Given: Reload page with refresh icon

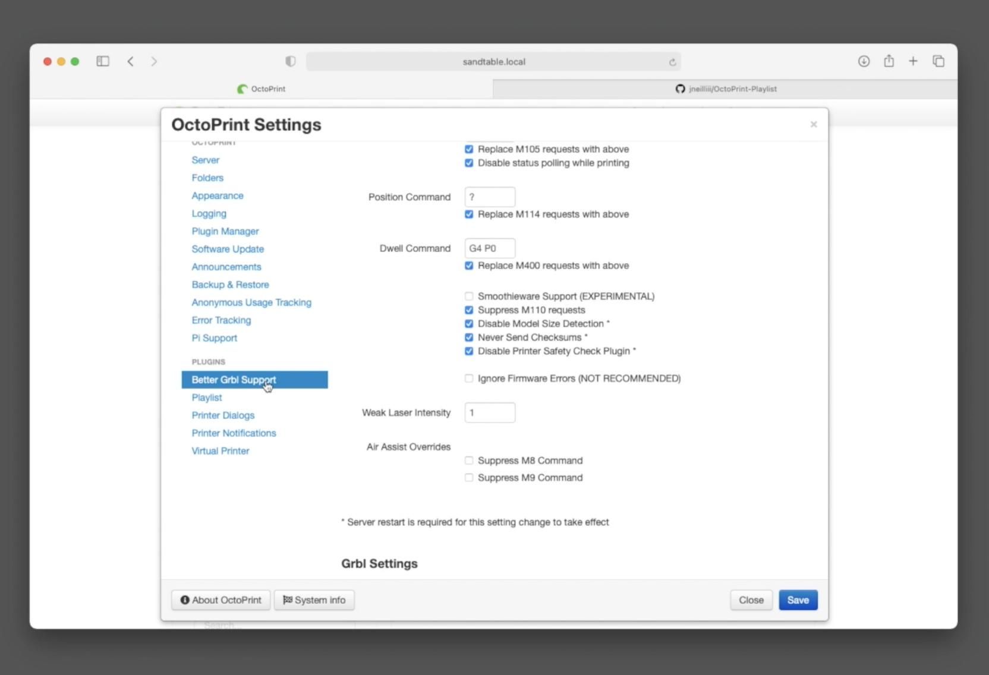Looking at the screenshot, I should point(672,62).
